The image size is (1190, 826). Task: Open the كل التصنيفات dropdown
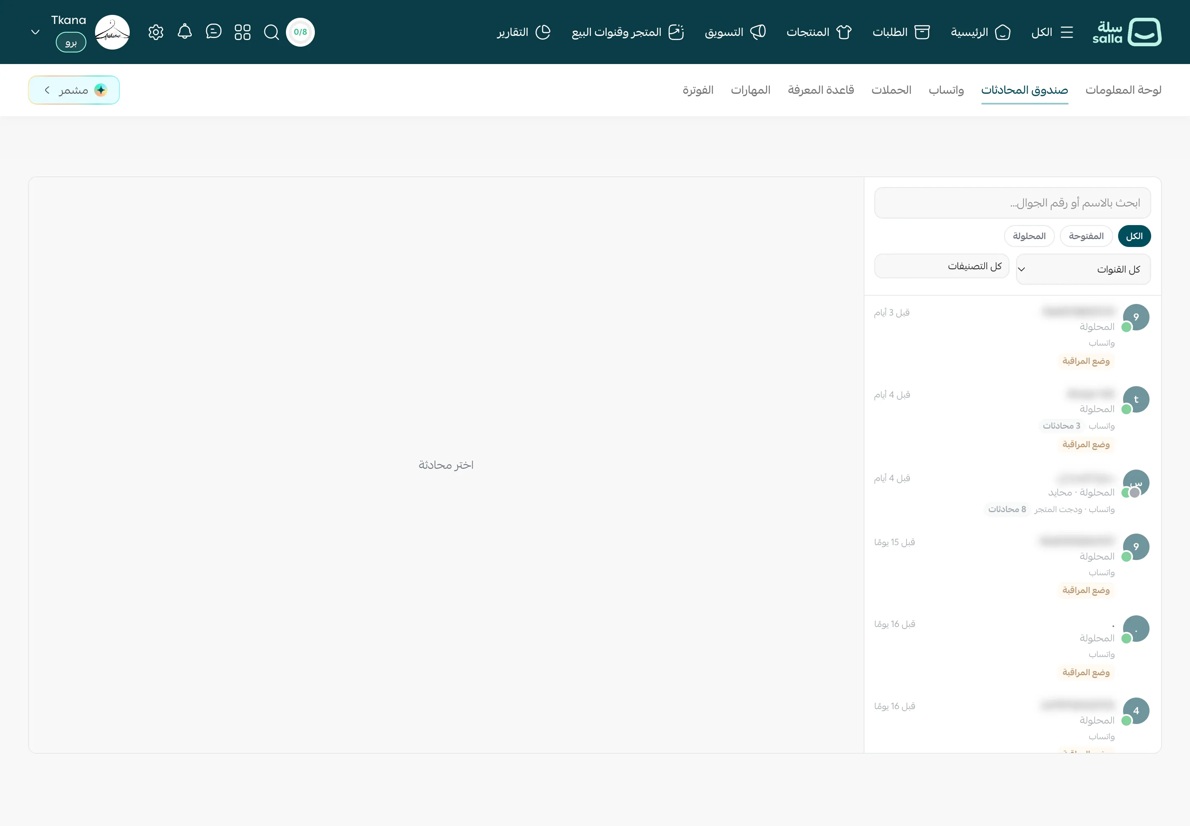941,266
